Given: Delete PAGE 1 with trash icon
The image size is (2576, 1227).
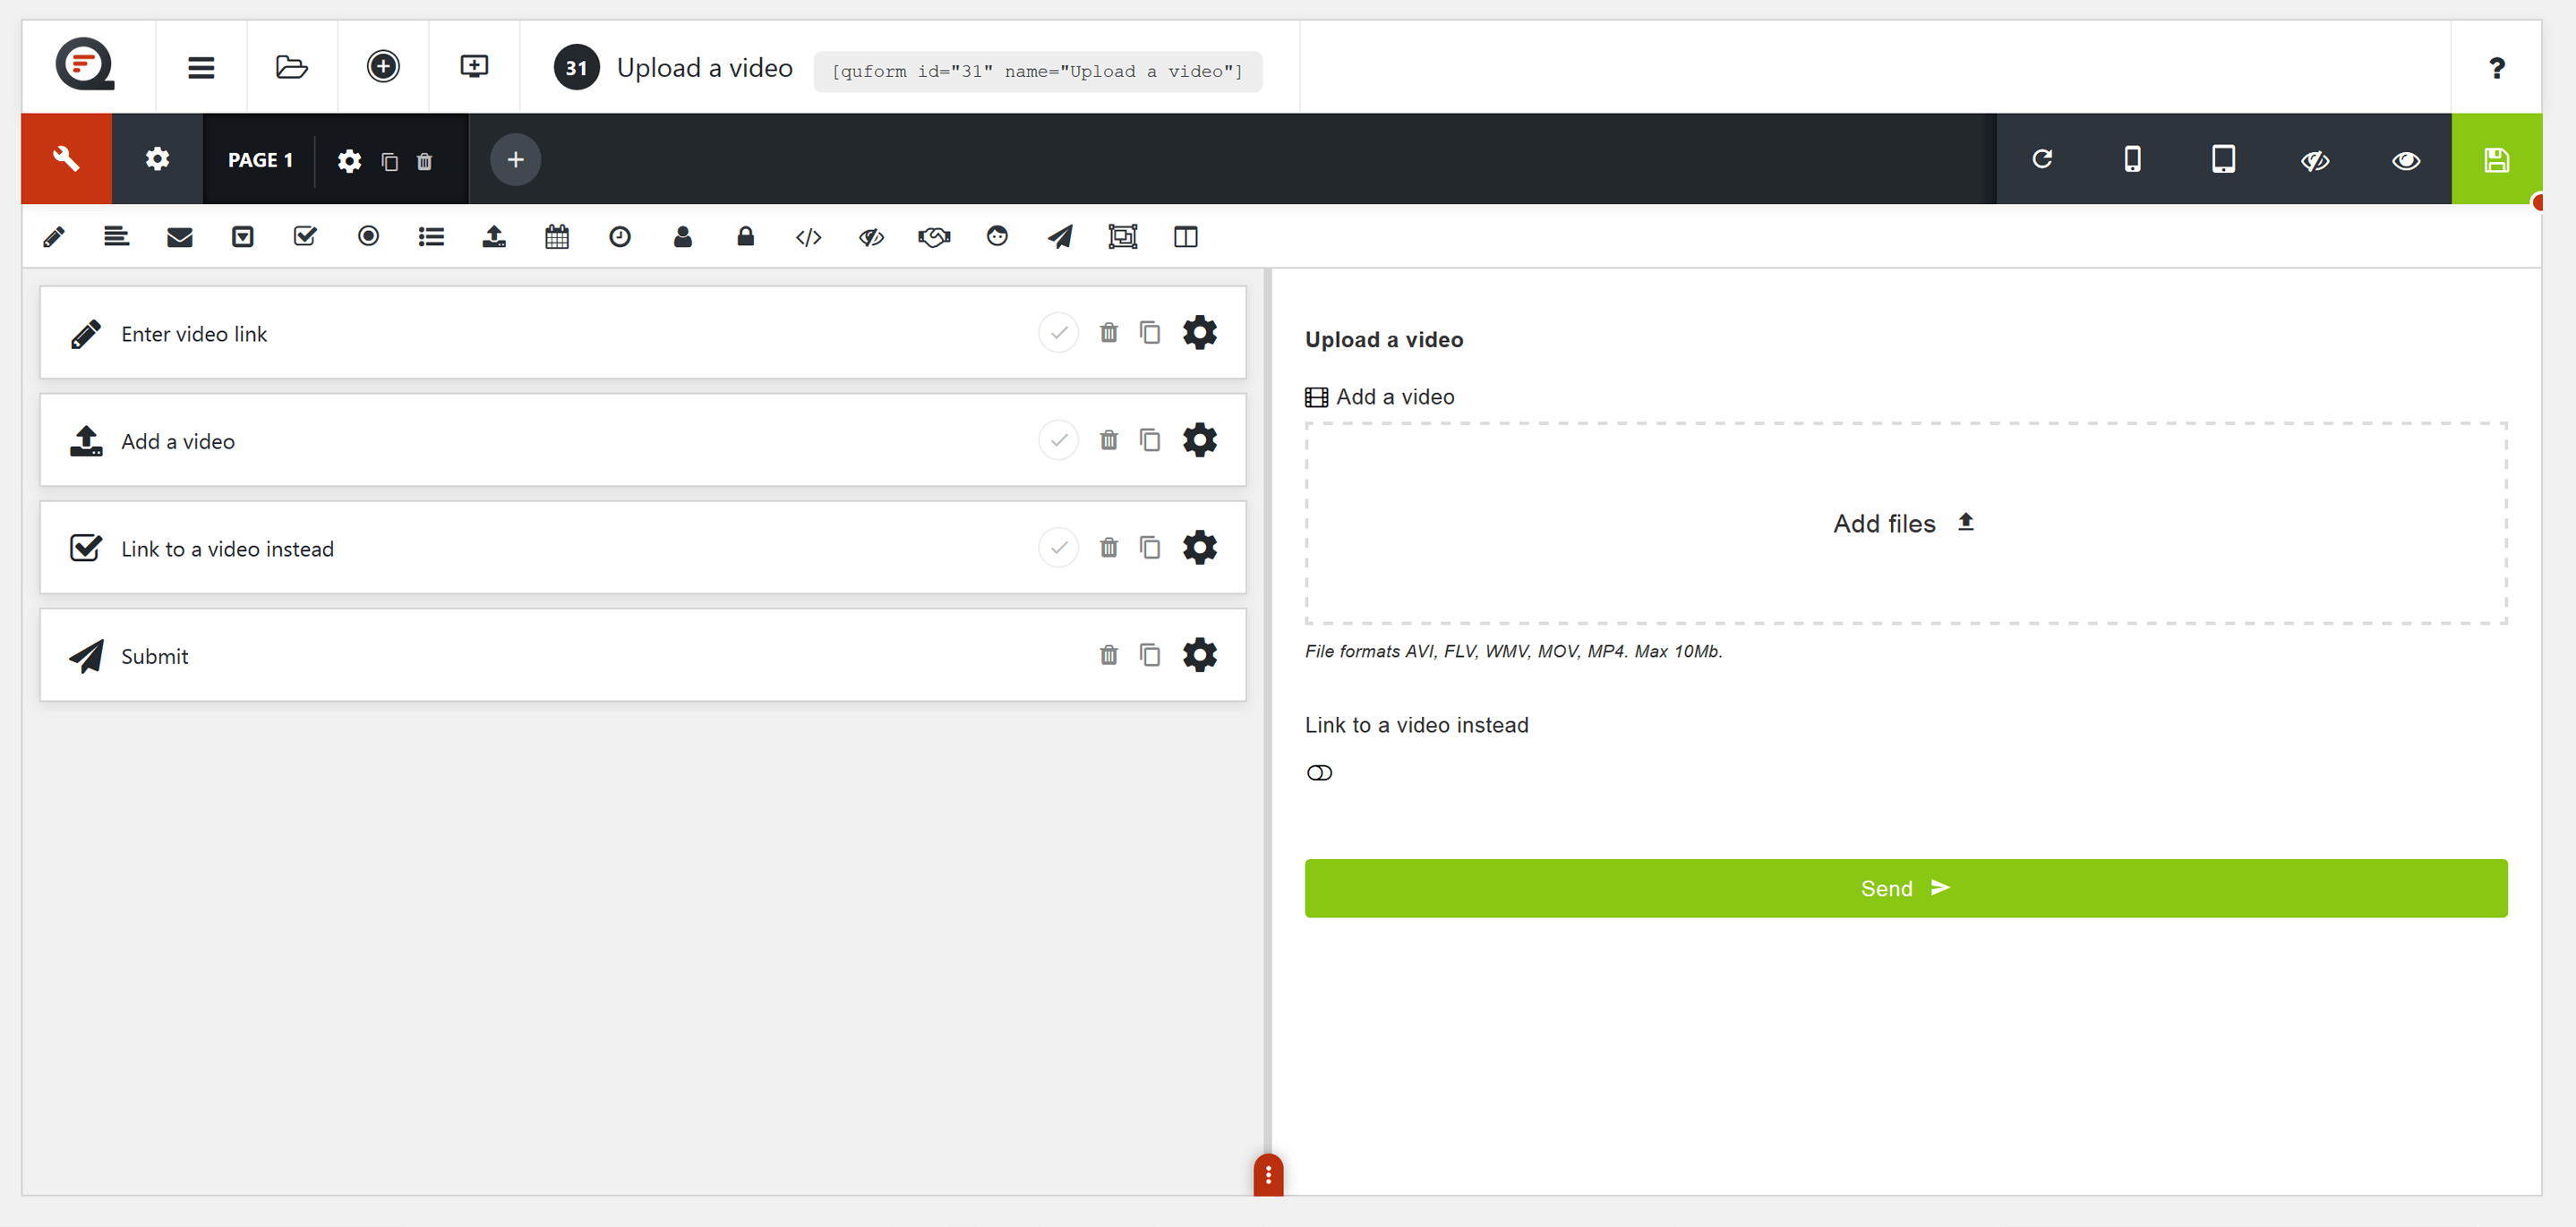Looking at the screenshot, I should [424, 161].
